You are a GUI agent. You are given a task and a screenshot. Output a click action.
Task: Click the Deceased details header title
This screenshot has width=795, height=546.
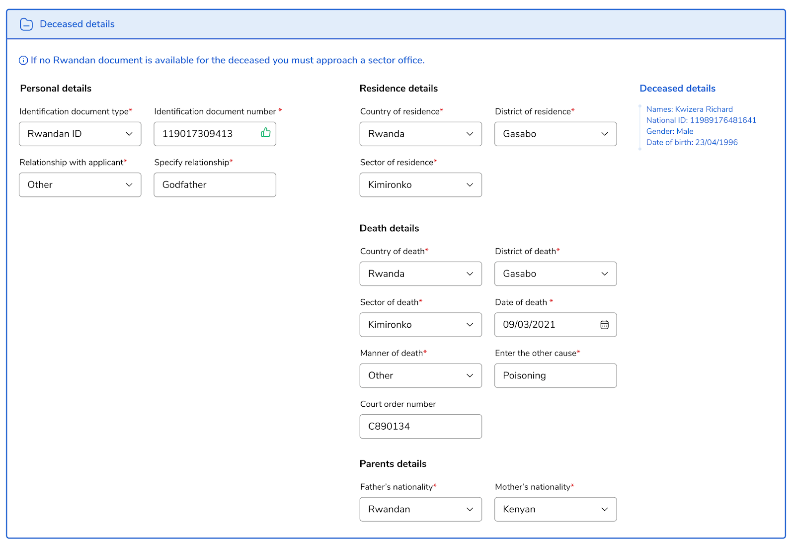(x=77, y=24)
